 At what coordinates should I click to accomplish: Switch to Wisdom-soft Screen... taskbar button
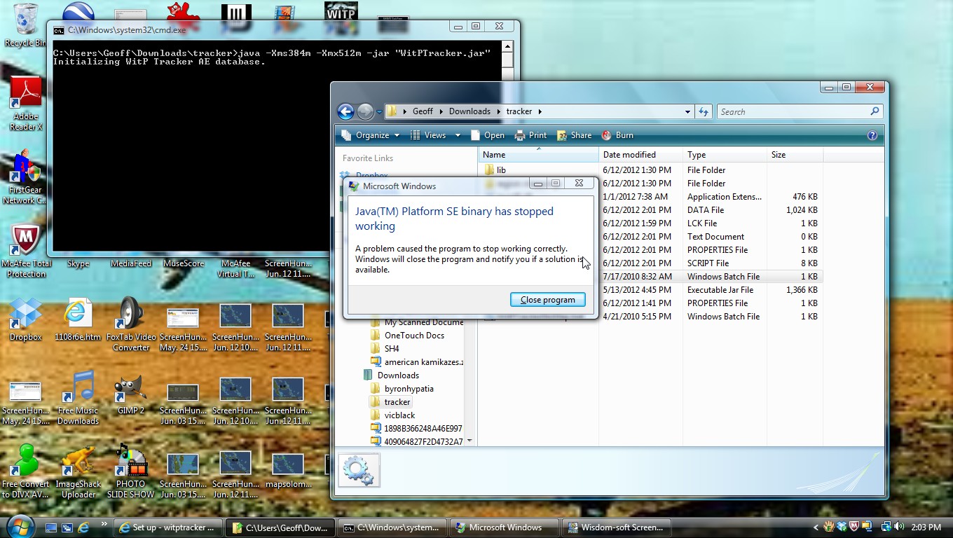point(617,527)
